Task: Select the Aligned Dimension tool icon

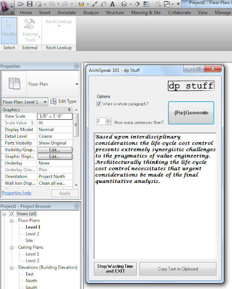Action: pyautogui.click(x=95, y=4)
